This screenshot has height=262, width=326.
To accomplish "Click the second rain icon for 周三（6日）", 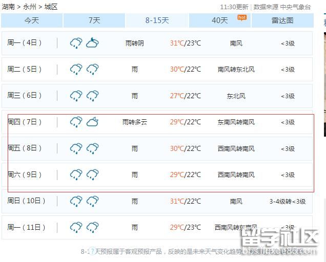I will pos(92,96).
